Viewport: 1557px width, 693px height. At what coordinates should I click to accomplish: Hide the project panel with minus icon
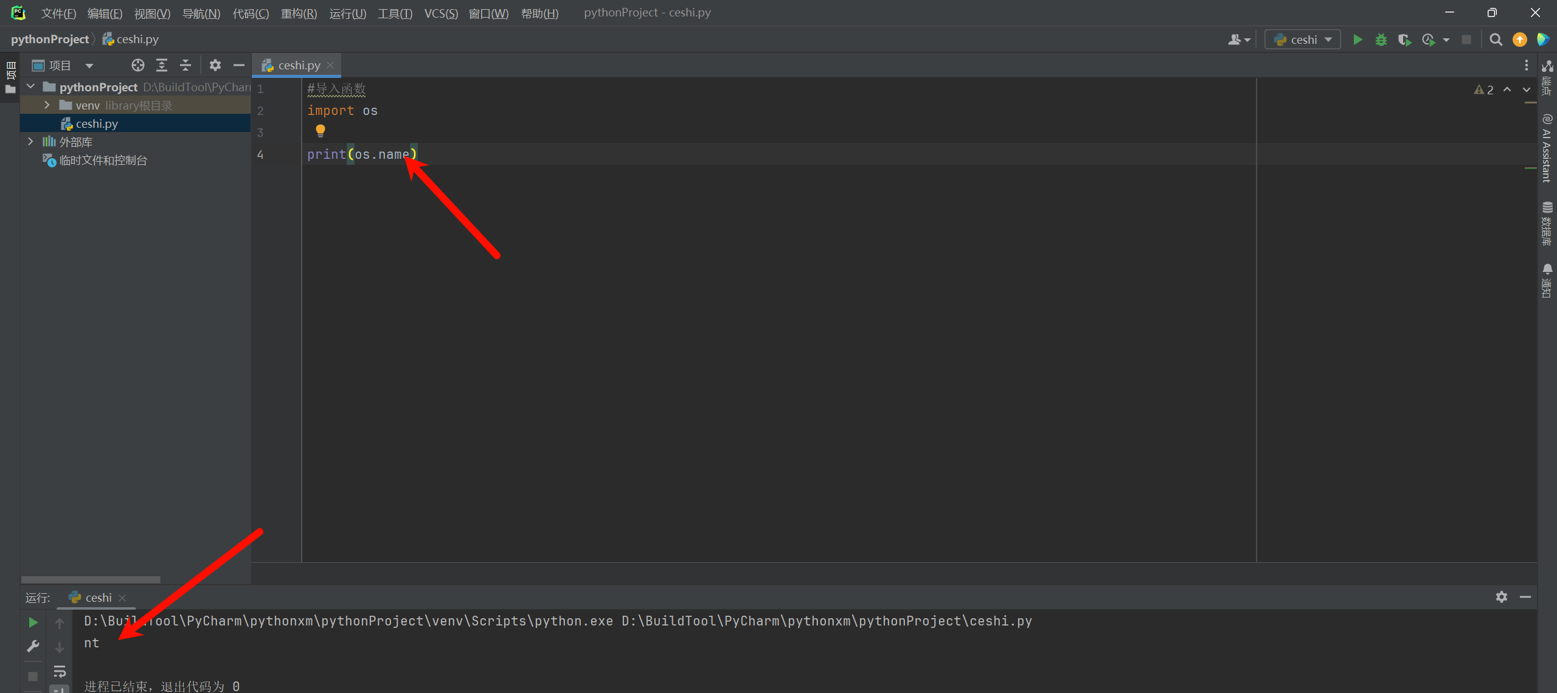click(239, 65)
